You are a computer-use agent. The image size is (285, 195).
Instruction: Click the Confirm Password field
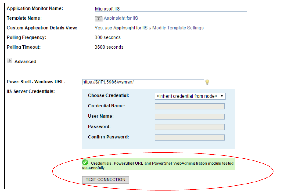(x=190, y=137)
